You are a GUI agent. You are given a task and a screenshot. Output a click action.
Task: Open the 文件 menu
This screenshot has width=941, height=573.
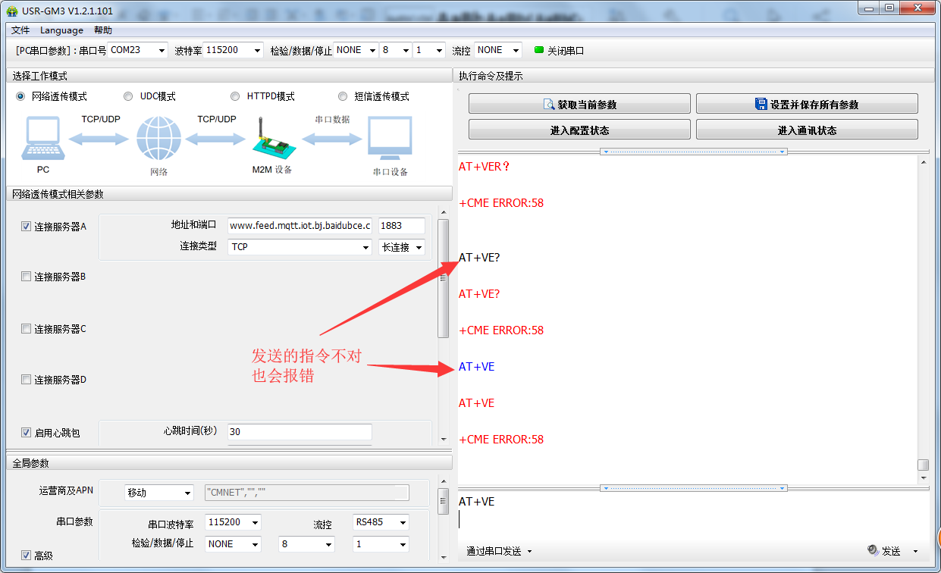[20, 30]
